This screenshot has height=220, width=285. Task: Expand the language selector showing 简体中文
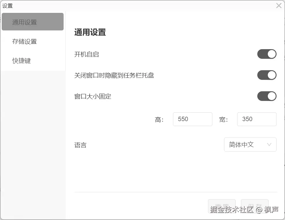point(250,145)
